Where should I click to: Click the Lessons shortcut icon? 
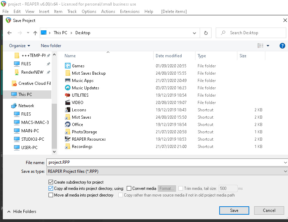68,110
